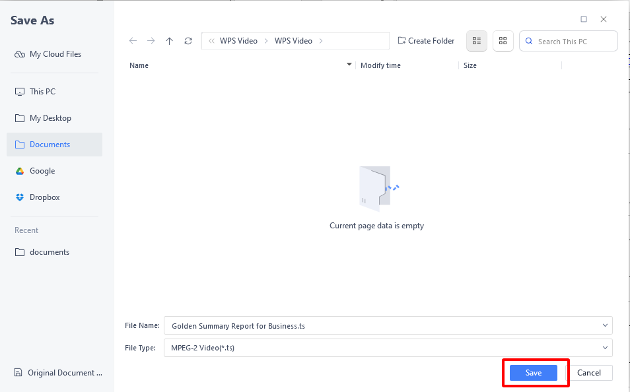Create a new folder
This screenshot has width=630, height=392.
click(426, 40)
